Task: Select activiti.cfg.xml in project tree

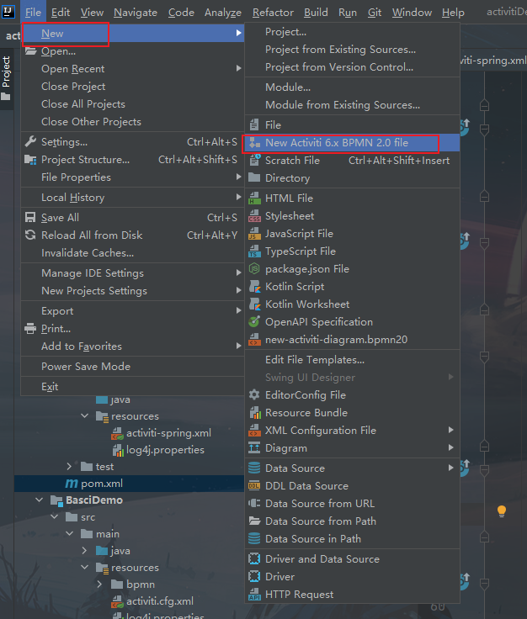Action: point(159,601)
